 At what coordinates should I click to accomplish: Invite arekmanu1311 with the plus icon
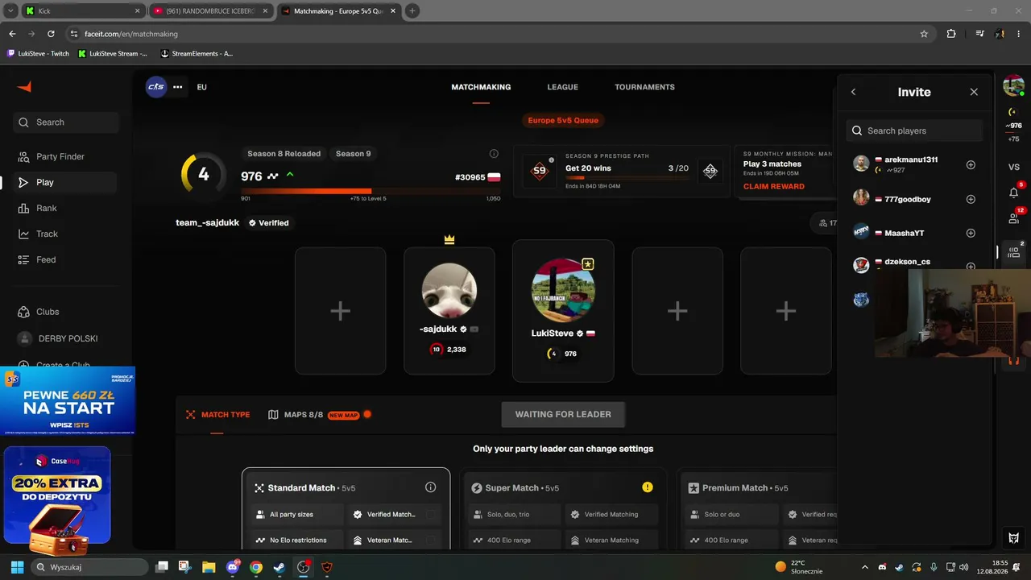(971, 164)
